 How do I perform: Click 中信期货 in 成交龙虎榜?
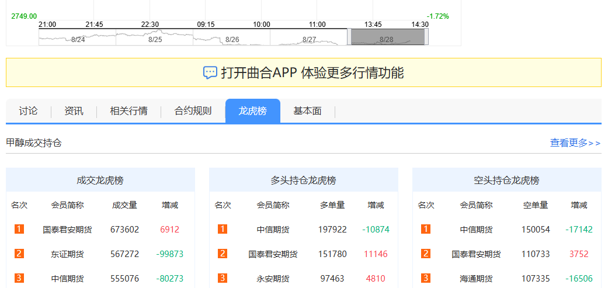pyautogui.click(x=68, y=279)
